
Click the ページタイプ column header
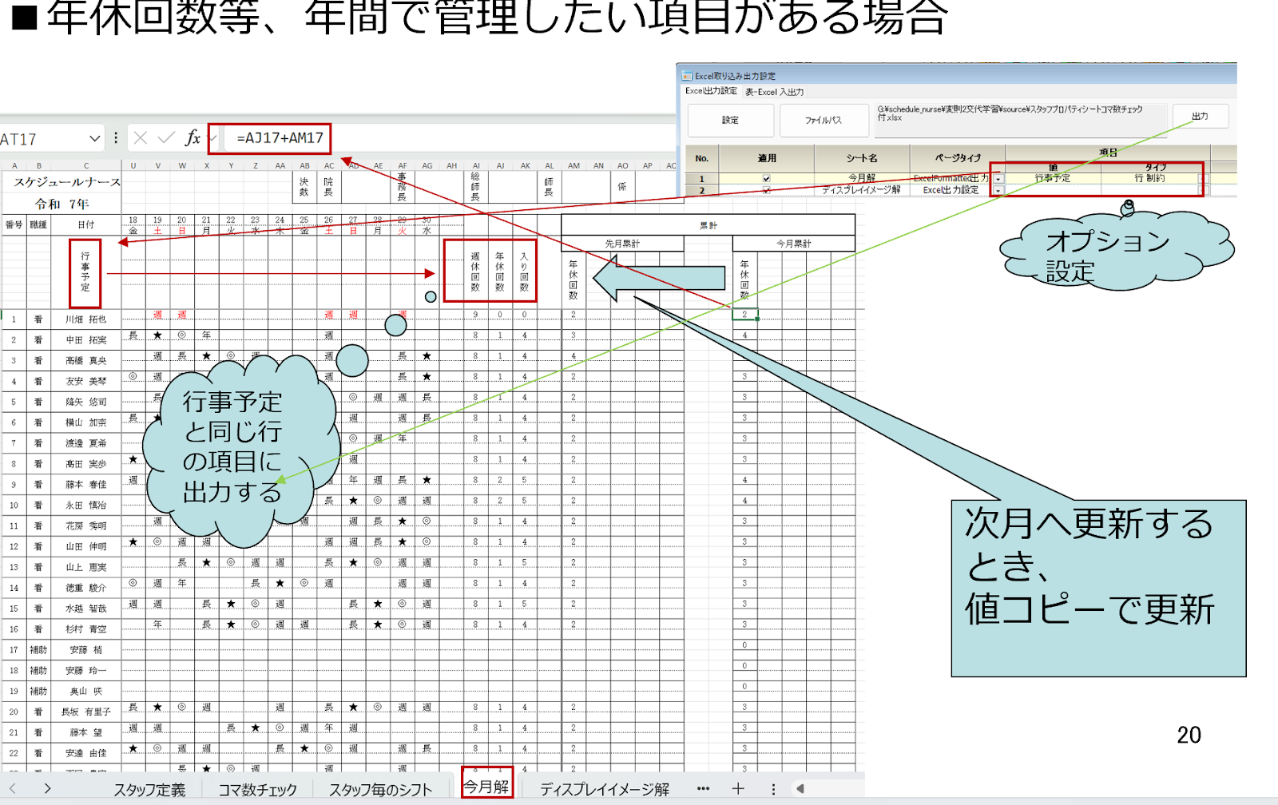point(958,158)
